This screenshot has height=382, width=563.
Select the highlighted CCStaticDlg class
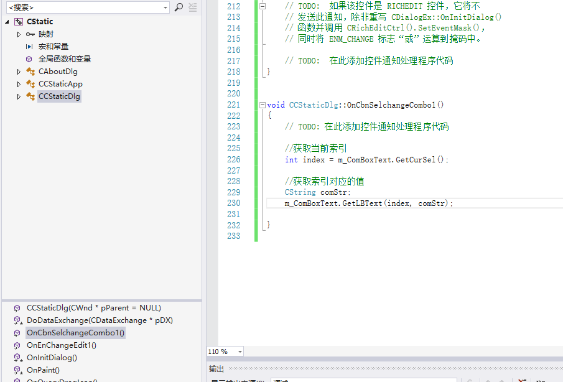click(x=59, y=96)
